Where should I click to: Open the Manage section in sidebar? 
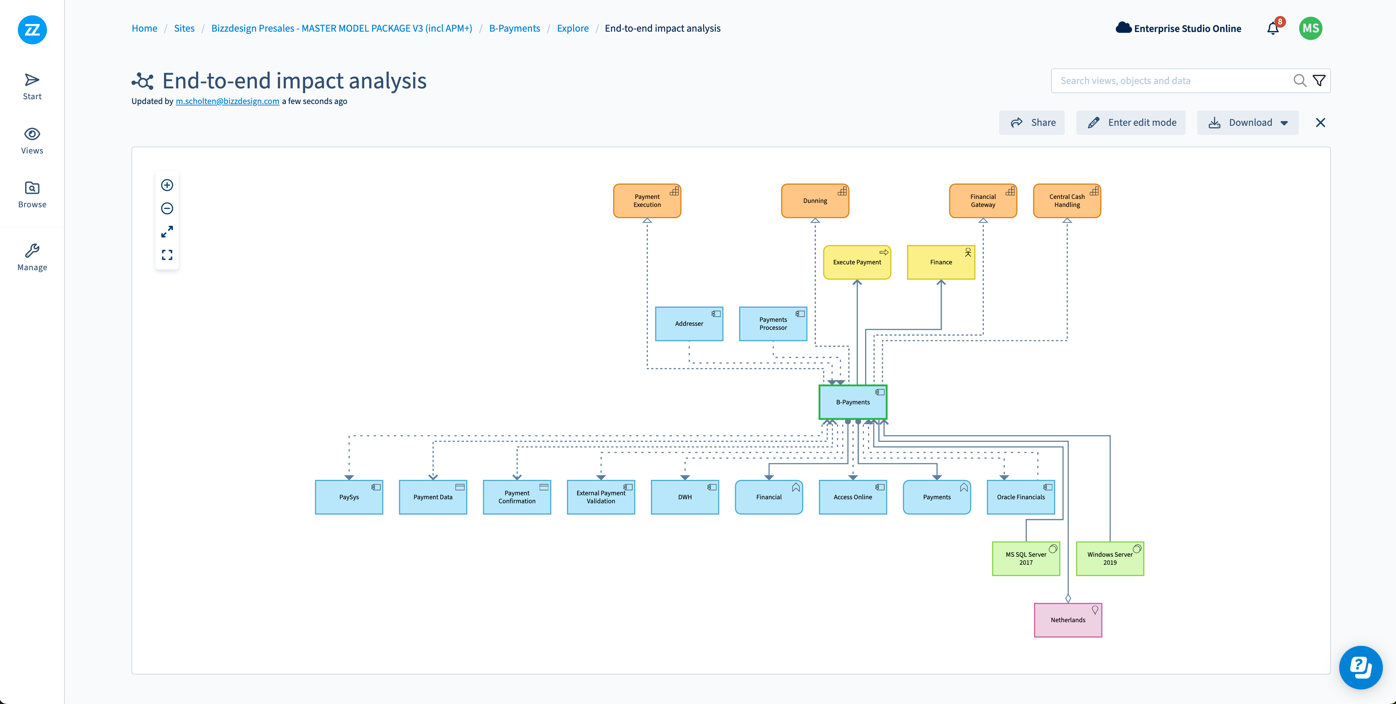coord(32,257)
